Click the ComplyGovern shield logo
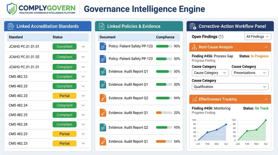Image resolution: width=278 pixels, height=155 pixels. [12, 9]
